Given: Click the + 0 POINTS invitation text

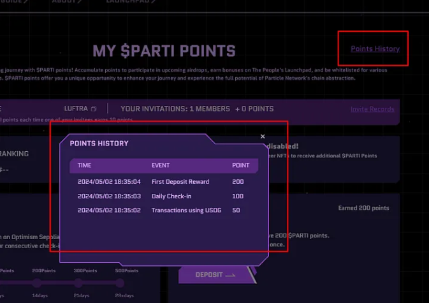Looking at the screenshot, I should tap(254, 109).
